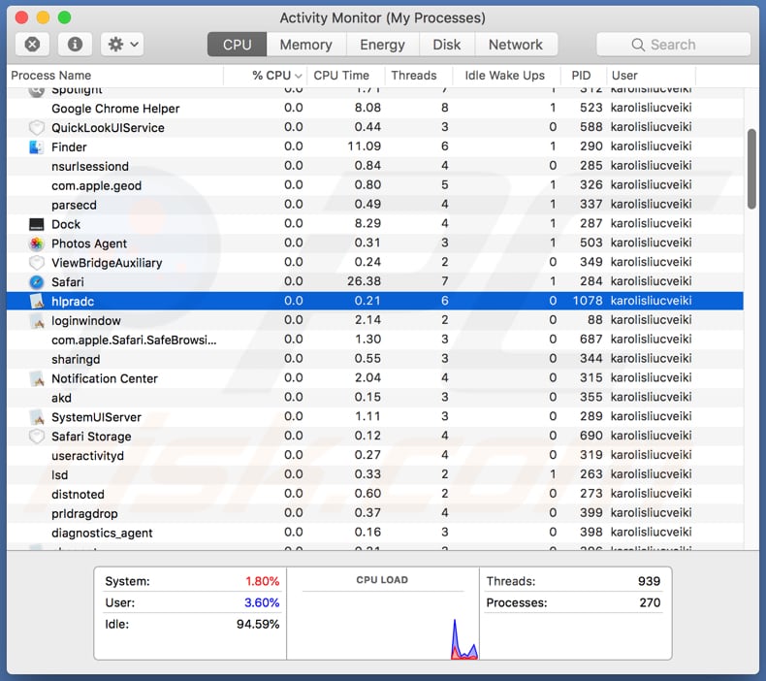Select the useractivityd process
The width and height of the screenshot is (766, 681).
[375, 456]
